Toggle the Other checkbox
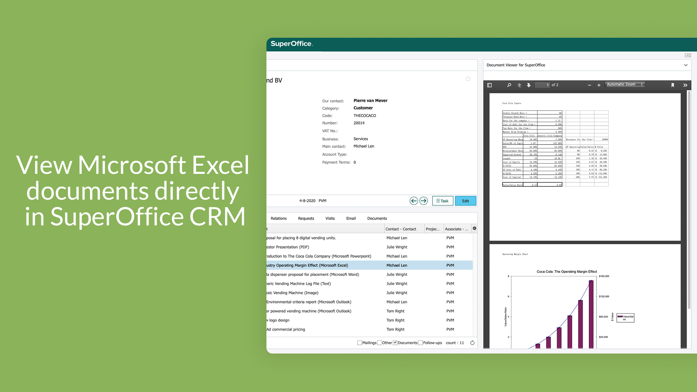The image size is (697, 392). [379, 343]
